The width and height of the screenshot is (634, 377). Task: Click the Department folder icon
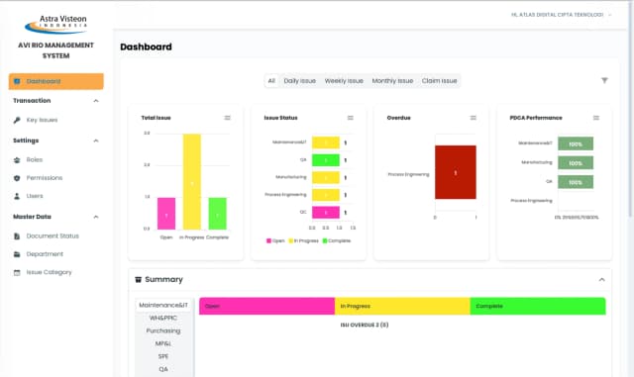point(17,254)
